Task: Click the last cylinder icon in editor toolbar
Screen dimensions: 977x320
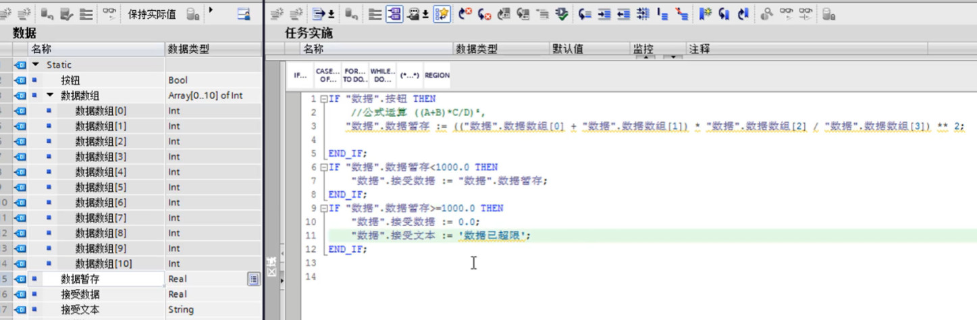Action: click(x=828, y=14)
